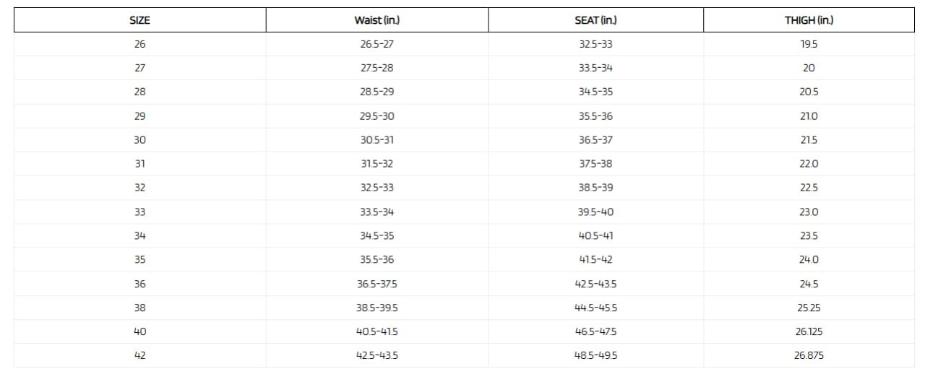Viewport: 925px width, 374px height.
Task: Select size 40 row label
Action: coord(139,332)
